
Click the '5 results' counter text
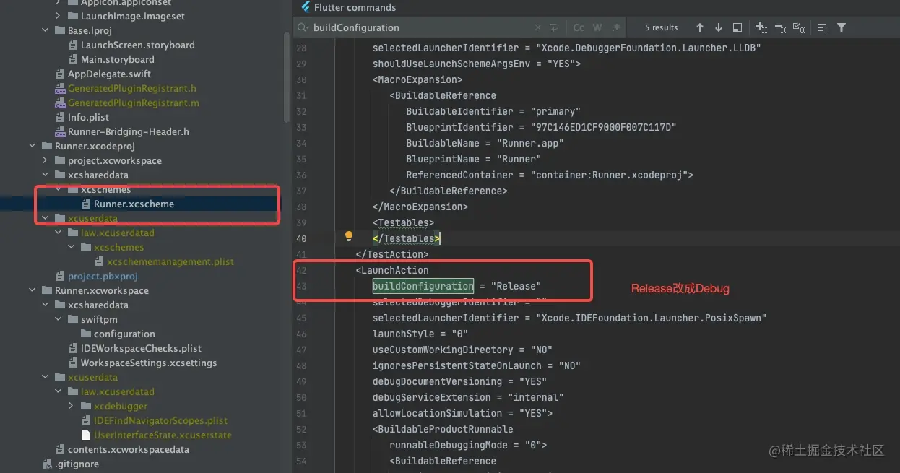661,27
